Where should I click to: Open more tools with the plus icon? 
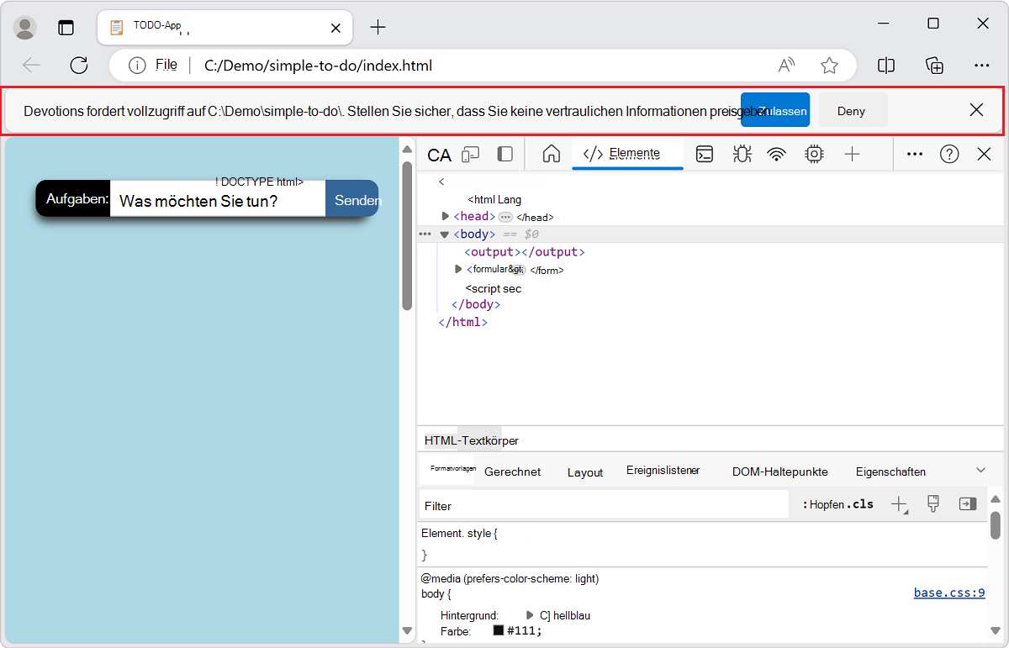pos(852,154)
